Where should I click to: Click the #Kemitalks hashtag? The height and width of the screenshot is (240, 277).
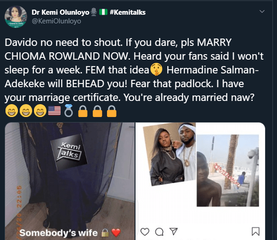point(128,12)
